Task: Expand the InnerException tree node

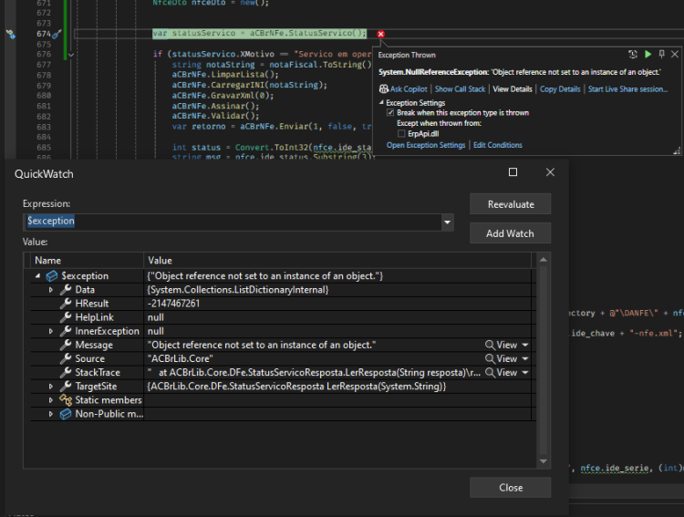Action: click(50, 331)
